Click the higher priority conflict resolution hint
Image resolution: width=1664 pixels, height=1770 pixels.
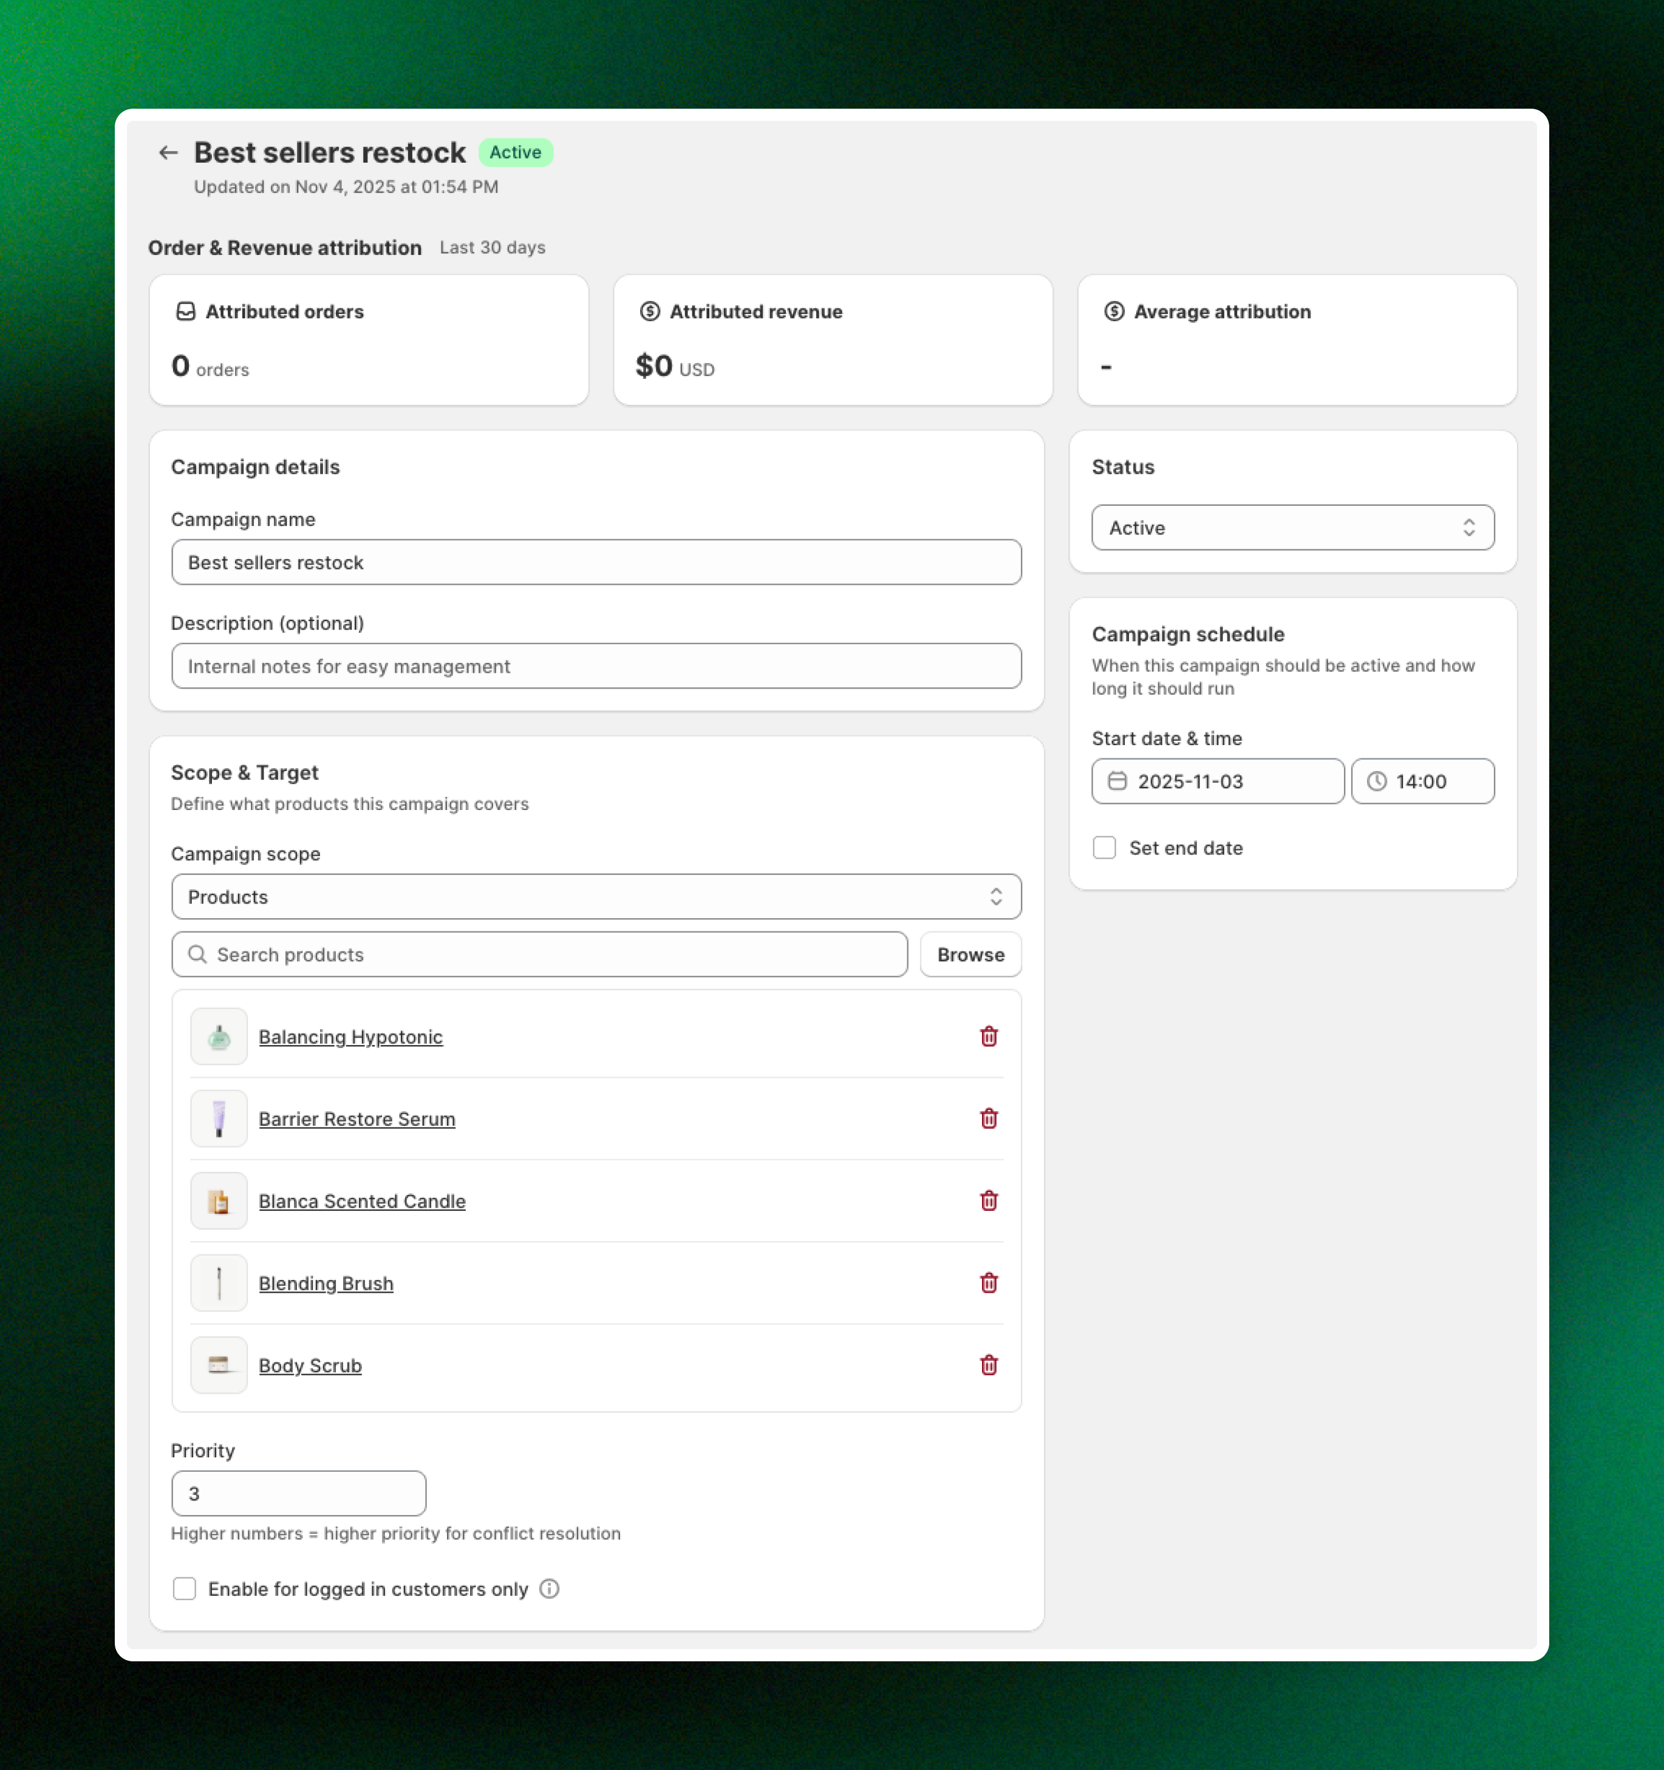[396, 1533]
